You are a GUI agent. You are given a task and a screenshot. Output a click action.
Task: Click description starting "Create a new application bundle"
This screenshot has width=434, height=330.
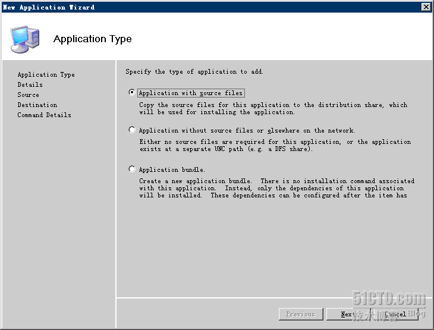click(x=277, y=188)
